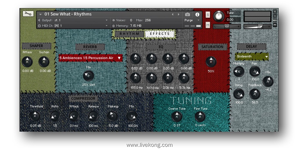The width and height of the screenshot is (298, 151).
Task: Open the Purge dropdown menu
Action: 193,20
